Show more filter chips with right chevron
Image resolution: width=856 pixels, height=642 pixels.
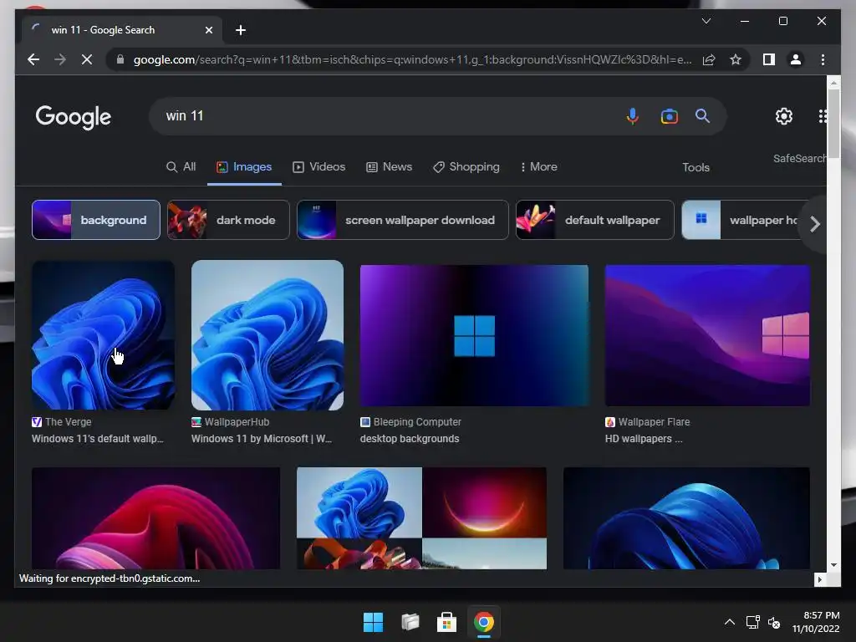(x=814, y=224)
